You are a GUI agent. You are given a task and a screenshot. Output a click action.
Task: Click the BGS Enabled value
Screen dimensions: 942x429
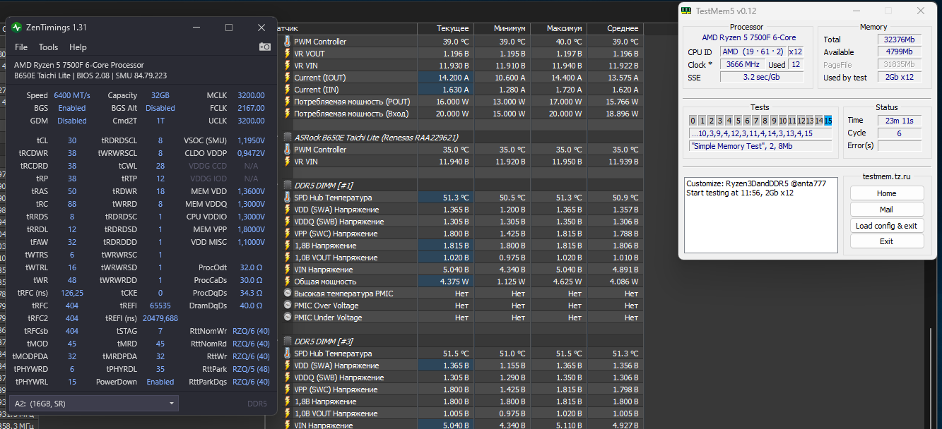72,108
